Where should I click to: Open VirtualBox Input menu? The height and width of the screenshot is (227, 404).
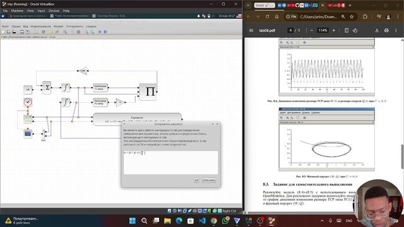click(x=41, y=11)
